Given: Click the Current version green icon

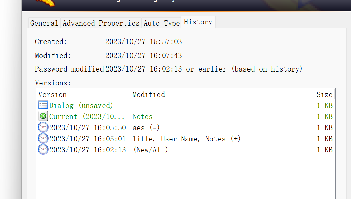Looking at the screenshot, I should tap(43, 116).
